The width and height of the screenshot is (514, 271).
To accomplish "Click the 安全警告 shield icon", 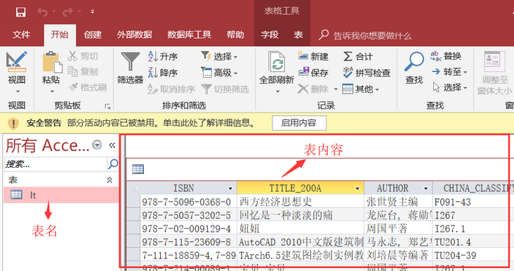I will point(13,124).
